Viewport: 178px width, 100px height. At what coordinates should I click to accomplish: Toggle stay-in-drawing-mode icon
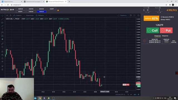pos(3,55)
